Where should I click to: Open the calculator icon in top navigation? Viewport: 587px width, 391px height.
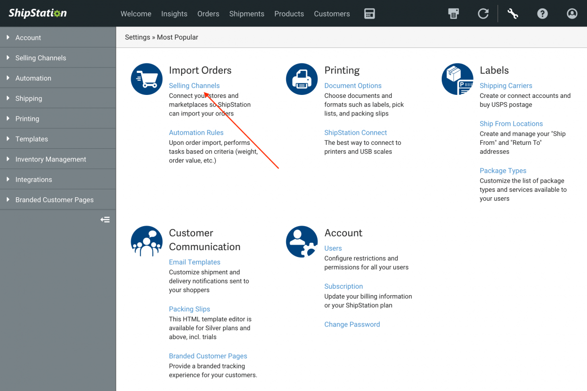tap(370, 14)
